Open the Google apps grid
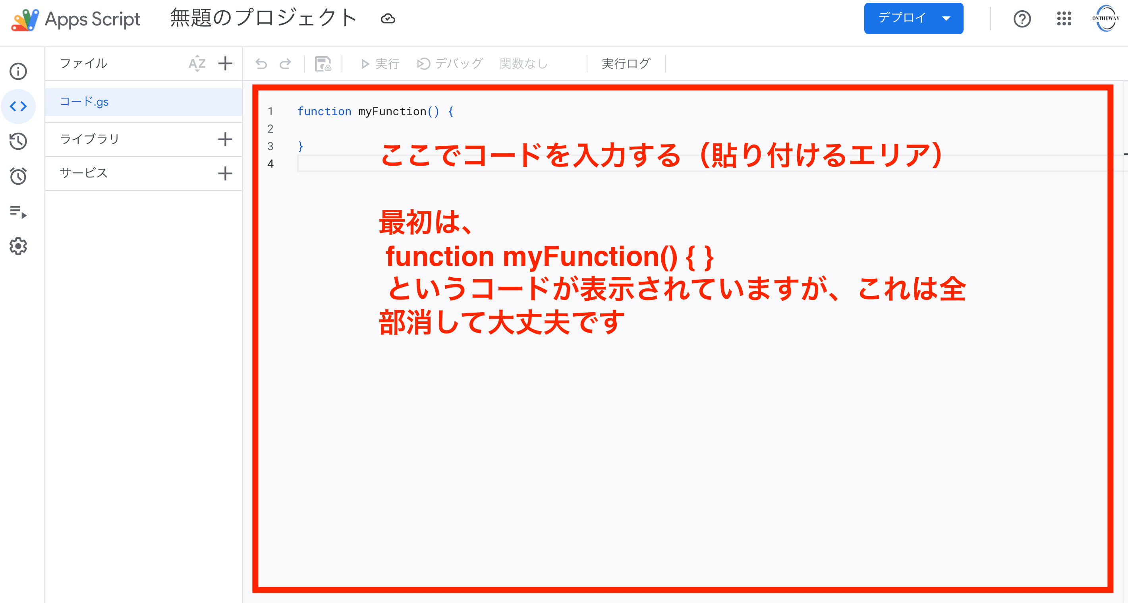1128x603 pixels. 1064,18
